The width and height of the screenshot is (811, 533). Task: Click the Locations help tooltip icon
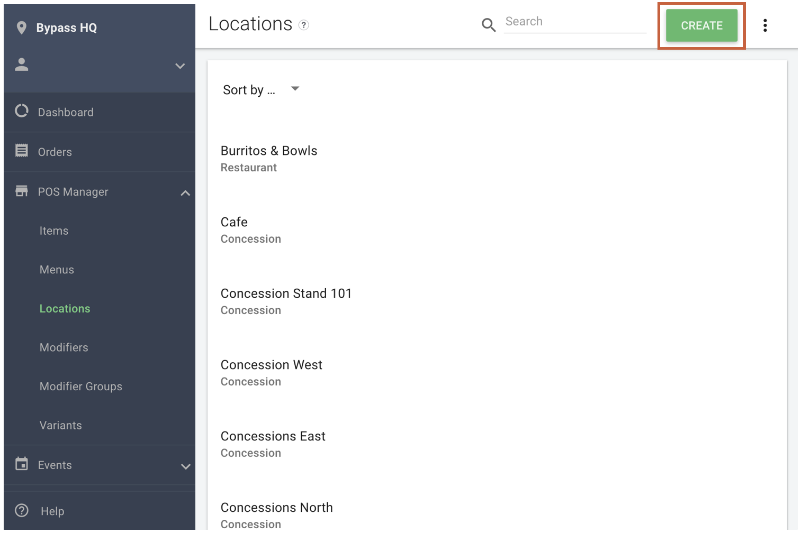click(304, 25)
